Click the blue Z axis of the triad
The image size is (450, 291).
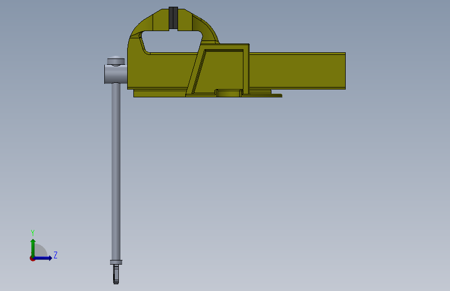43,258
